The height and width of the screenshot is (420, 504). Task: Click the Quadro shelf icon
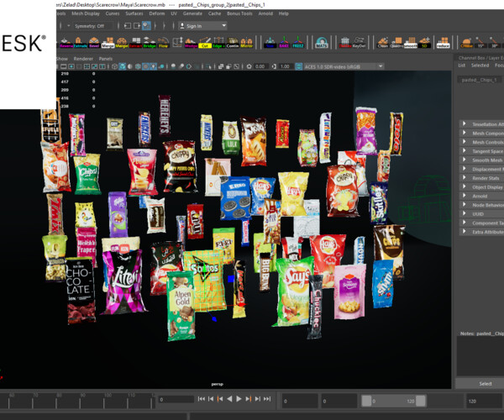(396, 42)
